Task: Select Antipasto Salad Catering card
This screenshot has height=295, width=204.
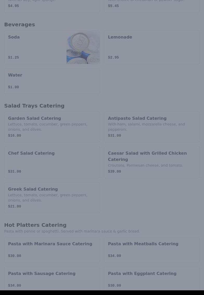Action: (x=152, y=127)
